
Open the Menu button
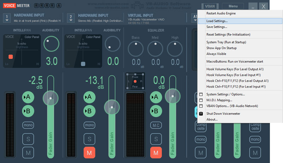233,6
